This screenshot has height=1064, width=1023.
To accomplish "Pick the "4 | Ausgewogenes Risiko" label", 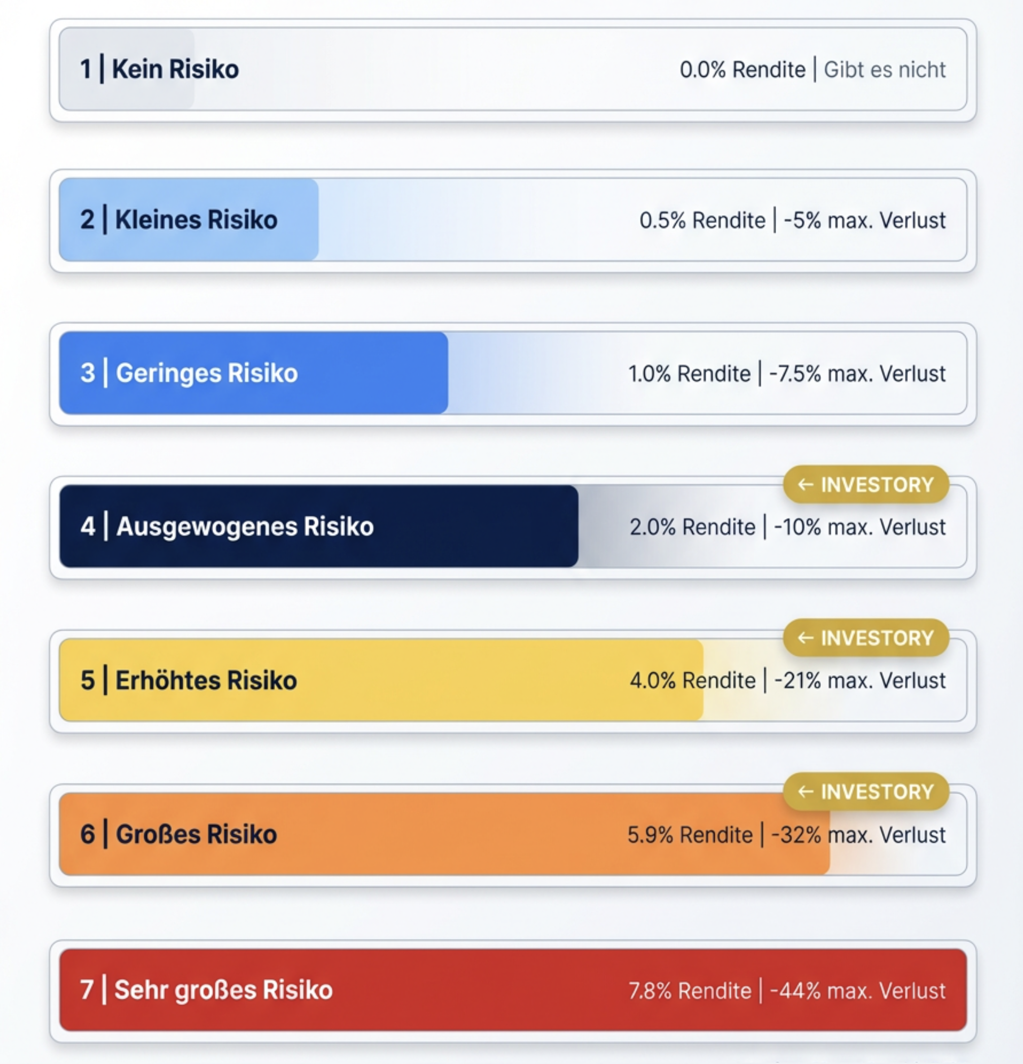I will point(227,527).
